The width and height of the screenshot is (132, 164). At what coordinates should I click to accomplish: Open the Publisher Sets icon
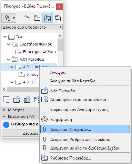[58, 18]
